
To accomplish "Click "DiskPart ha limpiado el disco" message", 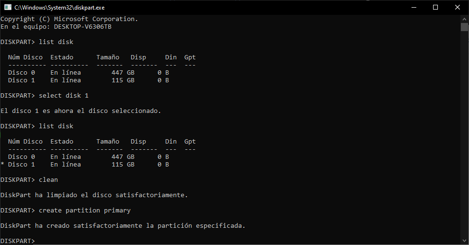I will click(94, 195).
